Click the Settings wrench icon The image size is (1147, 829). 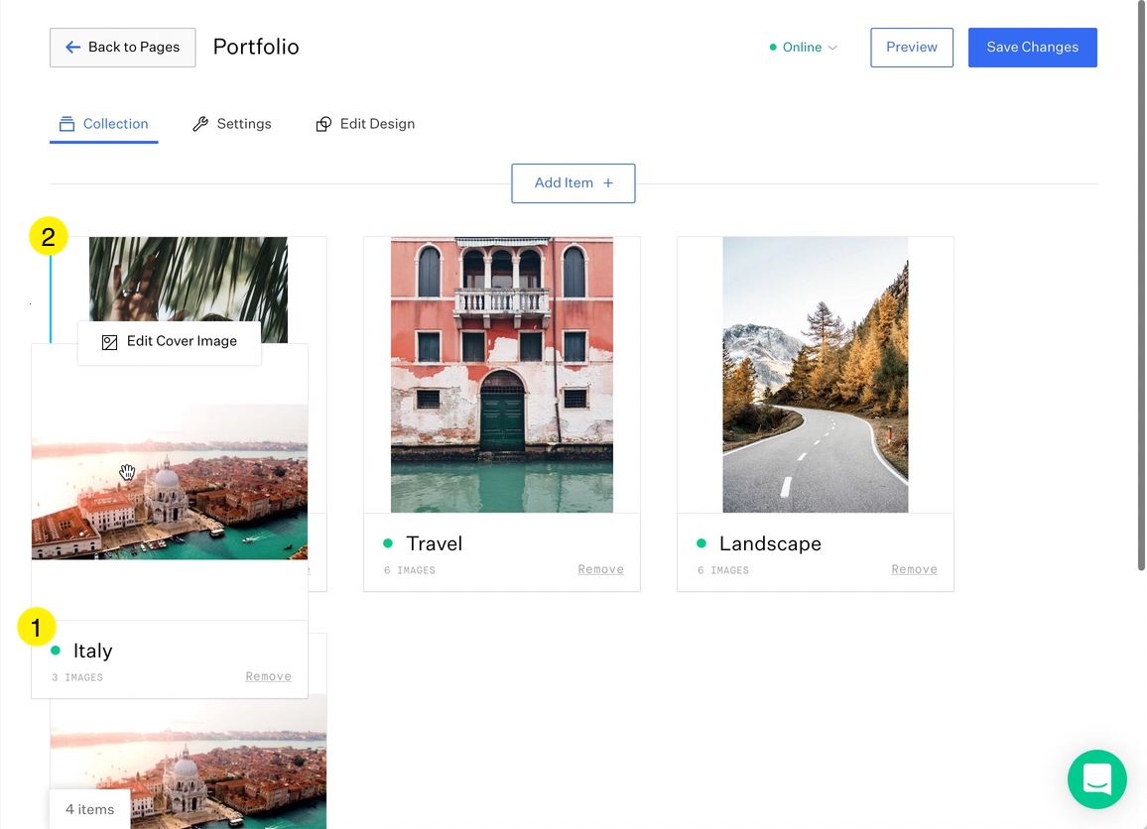click(x=200, y=124)
